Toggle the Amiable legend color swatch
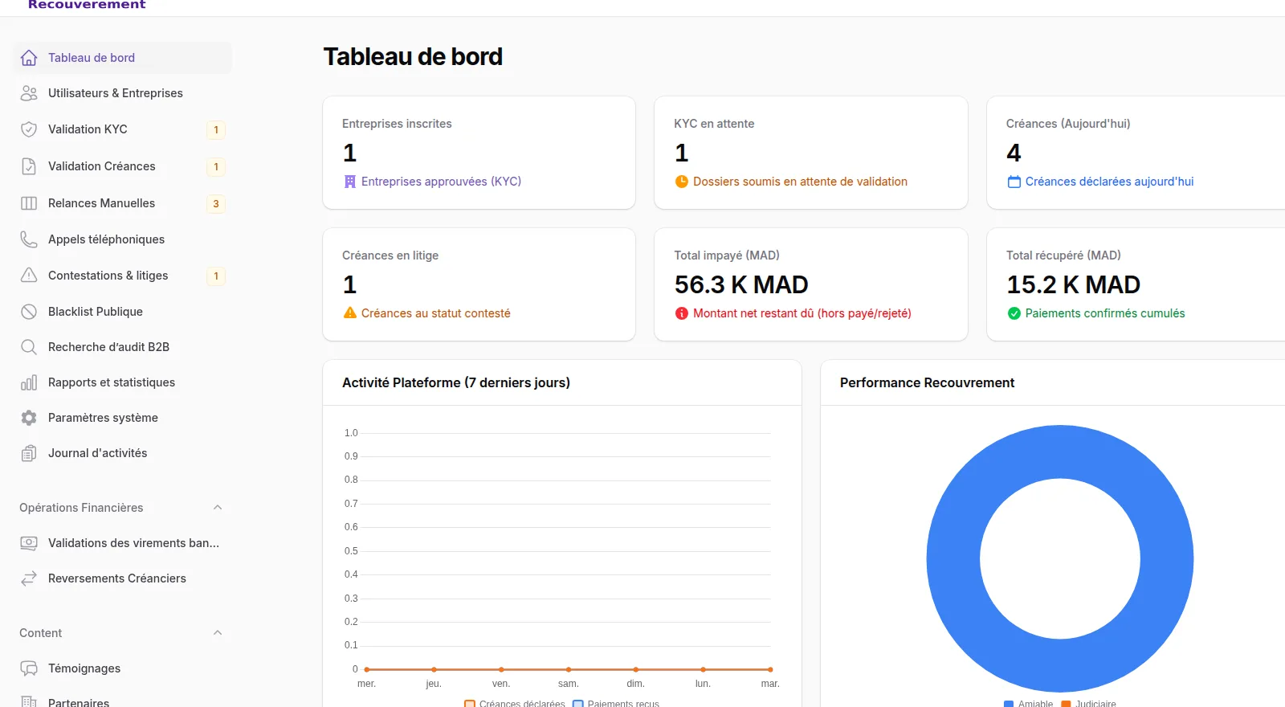 pyautogui.click(x=1009, y=704)
